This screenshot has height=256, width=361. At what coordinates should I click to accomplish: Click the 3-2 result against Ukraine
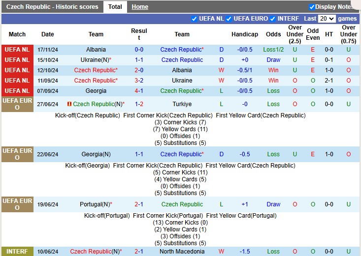[x=139, y=81]
